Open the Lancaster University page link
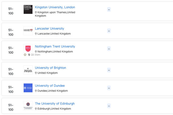 (x=49, y=29)
